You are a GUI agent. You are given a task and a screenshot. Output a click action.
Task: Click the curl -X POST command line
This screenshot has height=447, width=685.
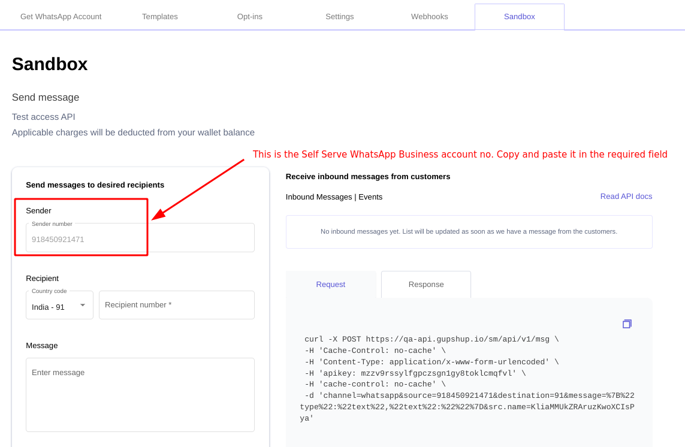pos(431,339)
